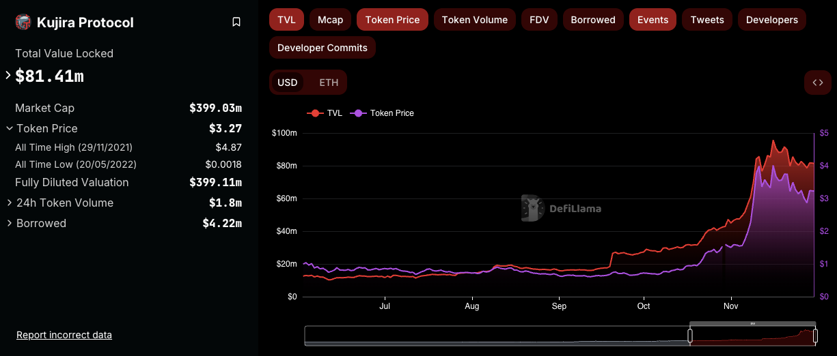Hide TVL series via the chart legend
Screen dimensions: 837x356
325,113
